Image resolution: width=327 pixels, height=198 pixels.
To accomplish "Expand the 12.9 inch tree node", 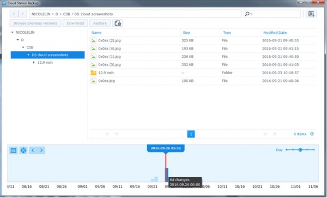I will [34, 62].
